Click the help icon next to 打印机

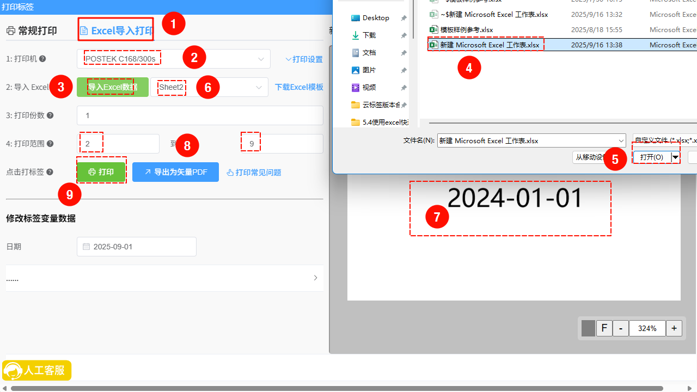coord(42,59)
